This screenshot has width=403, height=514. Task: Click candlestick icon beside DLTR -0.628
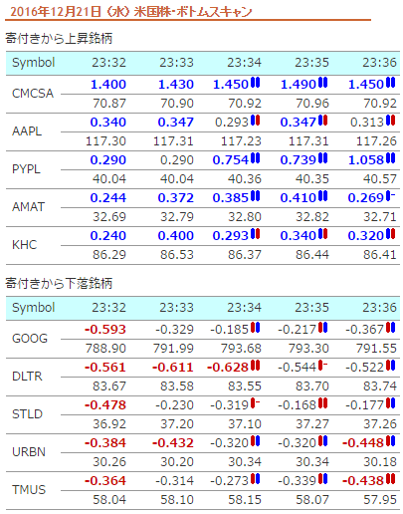click(255, 366)
